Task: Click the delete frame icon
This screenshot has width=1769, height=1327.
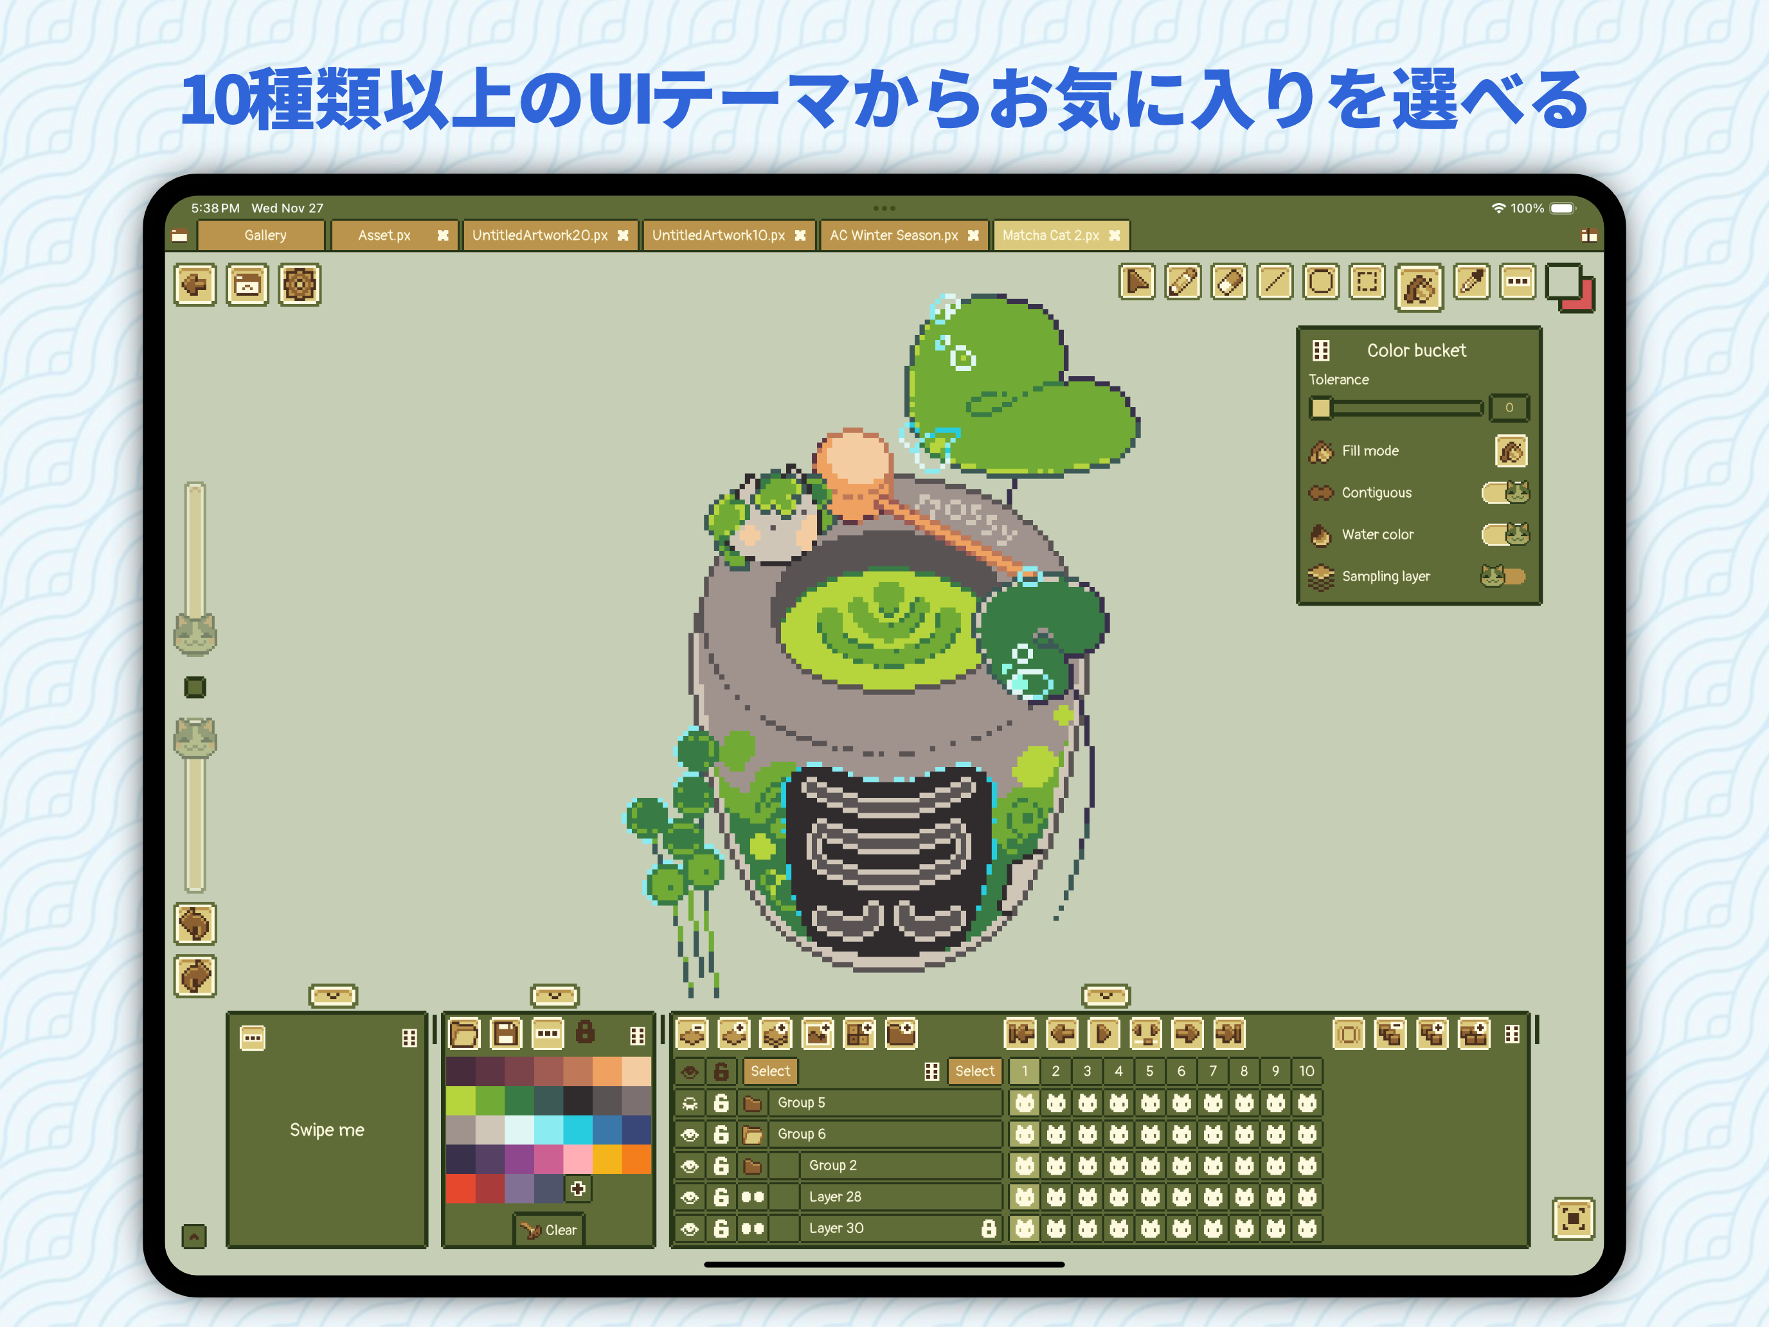Action: click(x=1391, y=1034)
